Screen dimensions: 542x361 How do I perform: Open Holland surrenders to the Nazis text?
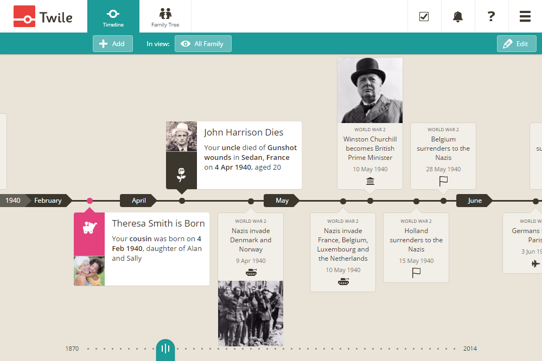click(x=416, y=240)
